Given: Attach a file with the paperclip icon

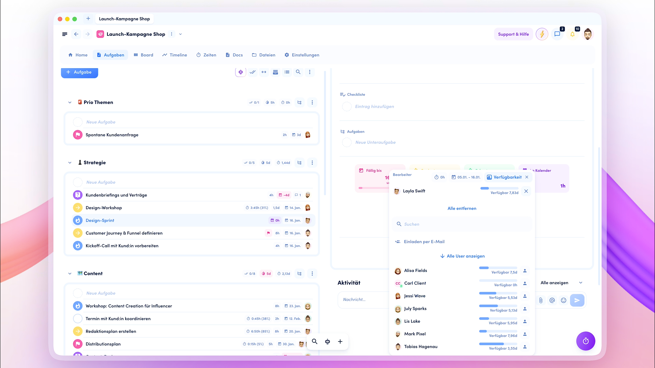Looking at the screenshot, I should coord(540,300).
